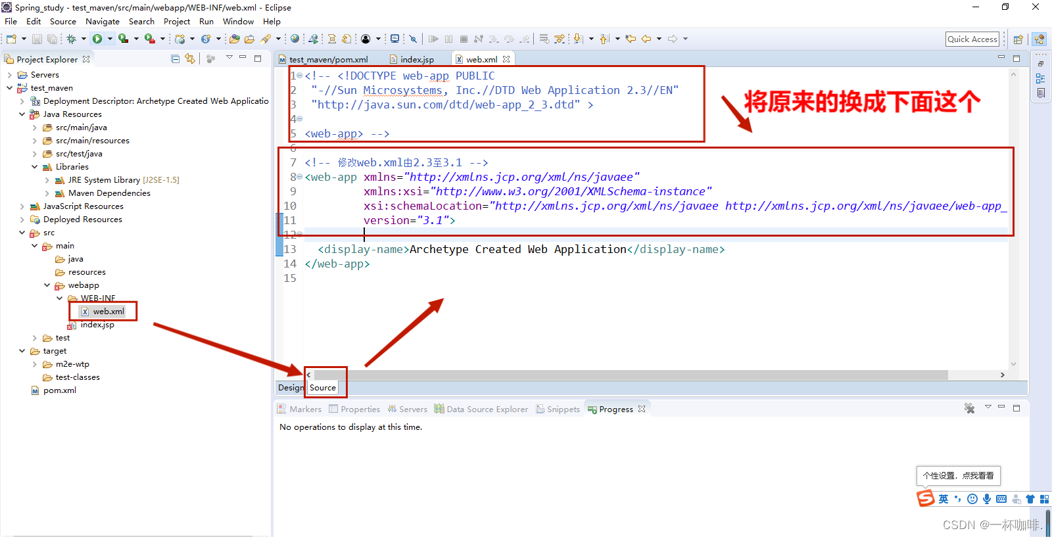Expand the src/main/java node
This screenshot has width=1052, height=537.
[x=34, y=127]
